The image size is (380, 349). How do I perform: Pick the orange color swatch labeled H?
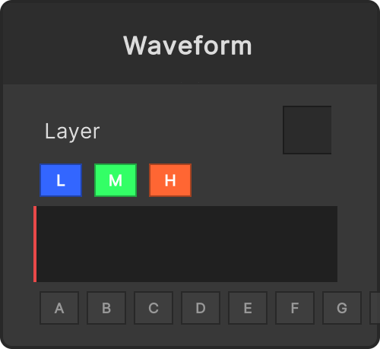170,180
